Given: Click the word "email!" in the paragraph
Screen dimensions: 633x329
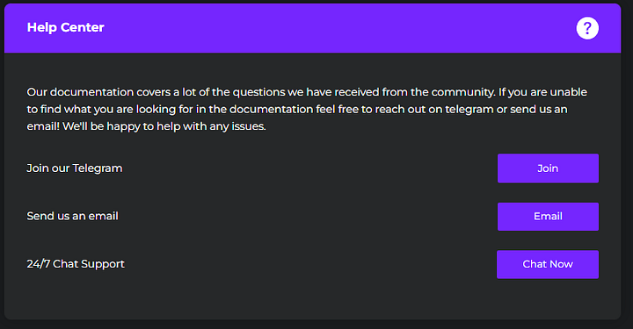Looking at the screenshot, I should (x=43, y=126).
